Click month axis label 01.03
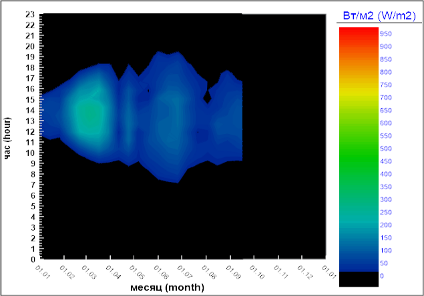Image resolution: width=424 pixels, height=296 pixels. tap(89, 272)
